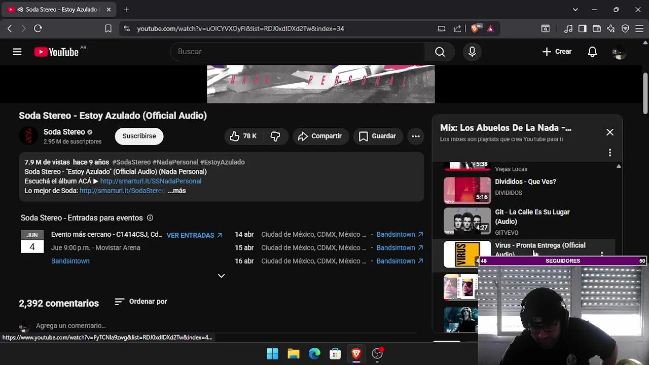Open the notifications bell
649x365 pixels.
point(592,52)
